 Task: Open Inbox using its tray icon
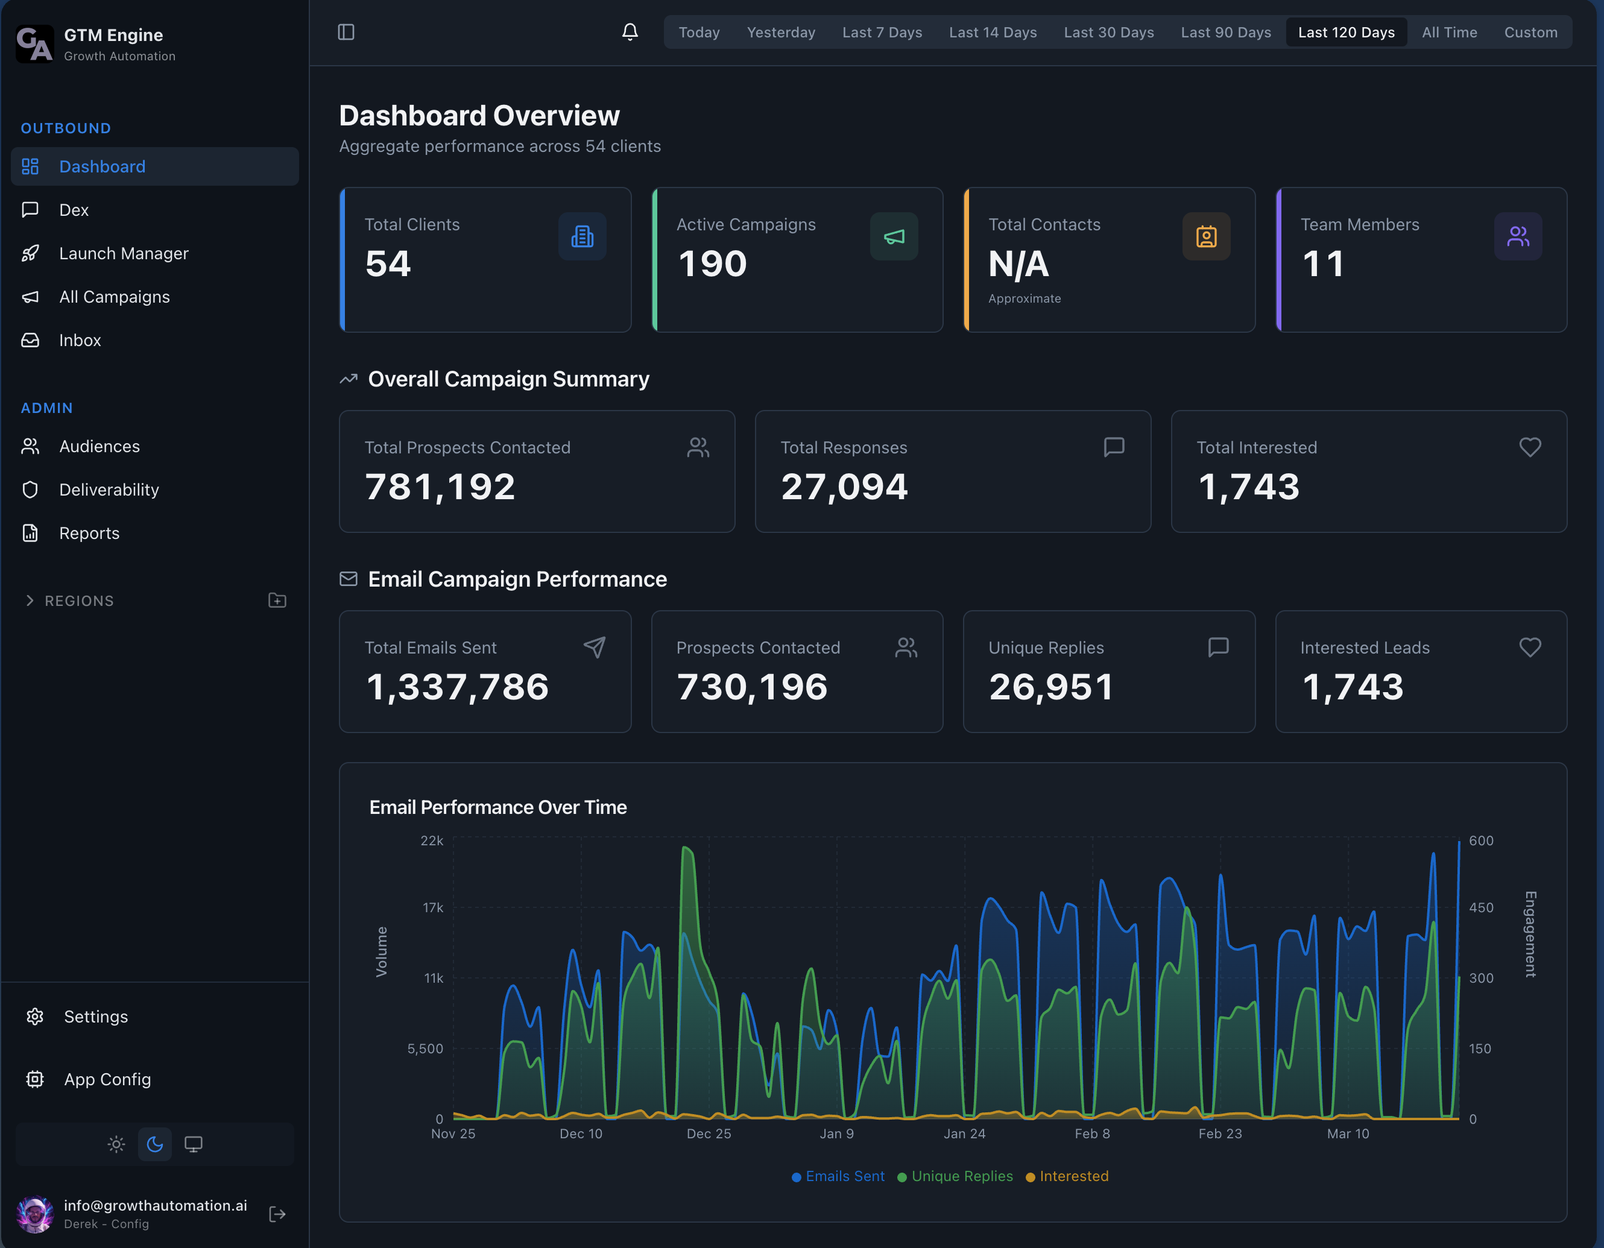coord(30,340)
